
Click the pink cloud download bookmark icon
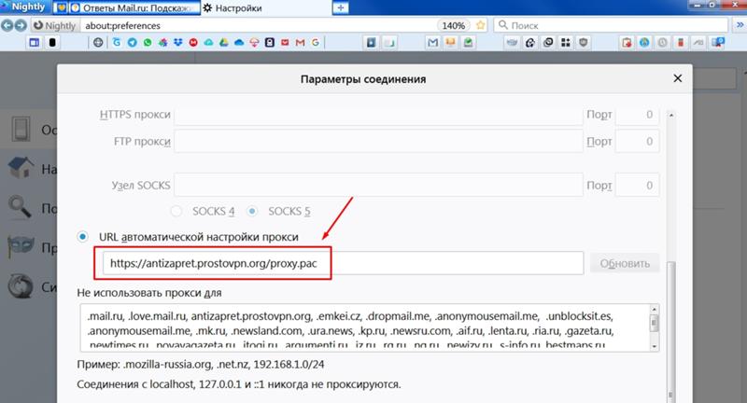[254, 42]
